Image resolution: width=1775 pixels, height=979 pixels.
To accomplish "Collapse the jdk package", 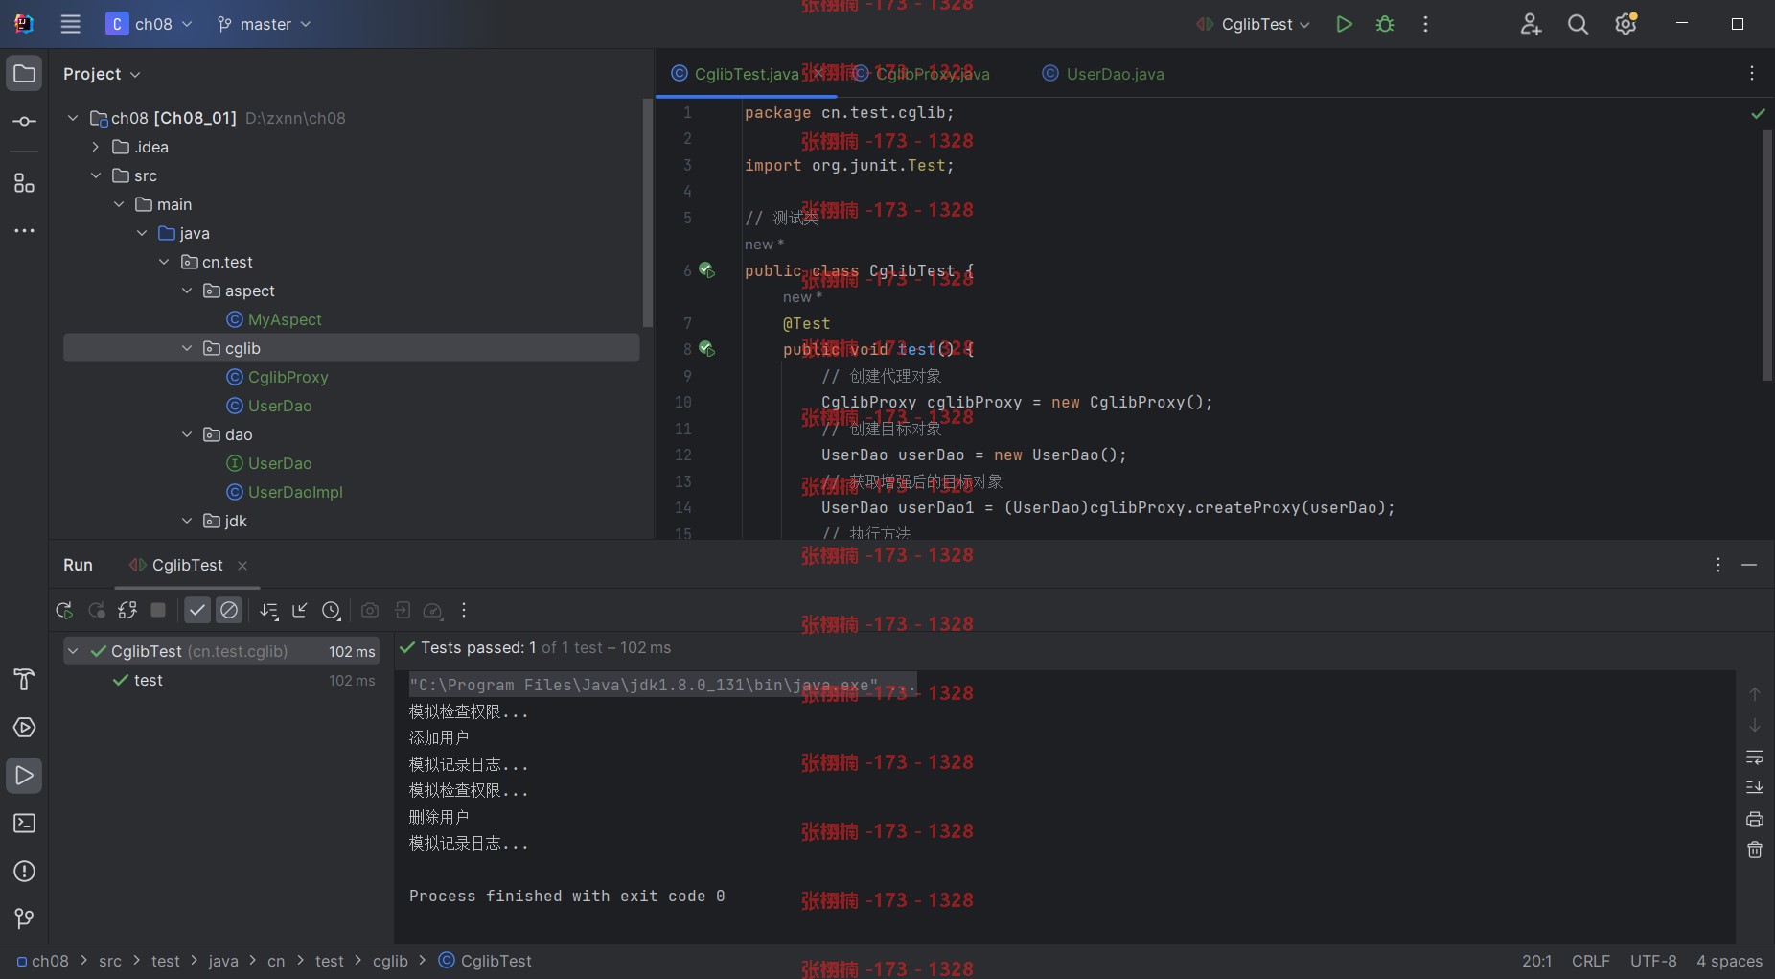I will click(187, 521).
